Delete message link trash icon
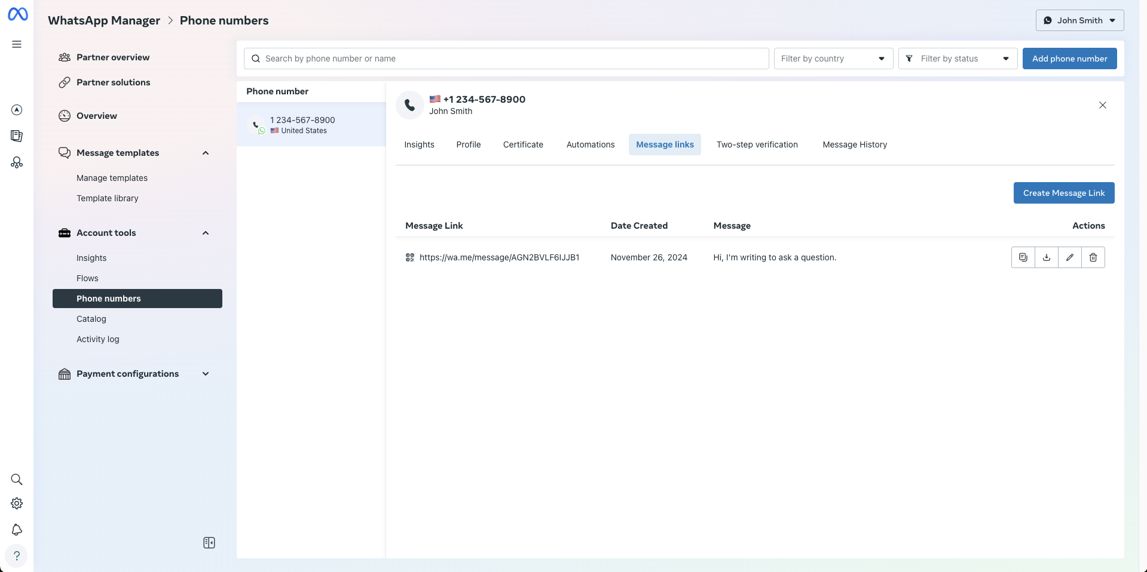 click(1093, 257)
